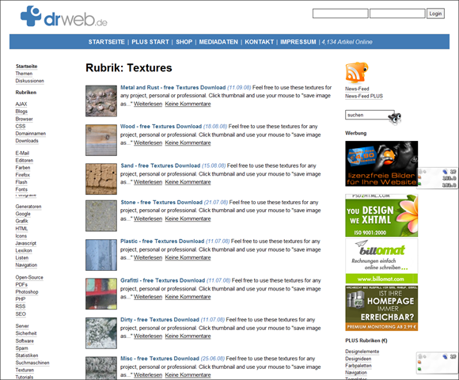The width and height of the screenshot is (459, 380).
Task: Open the Open-Source rubric link
Action: 29,277
